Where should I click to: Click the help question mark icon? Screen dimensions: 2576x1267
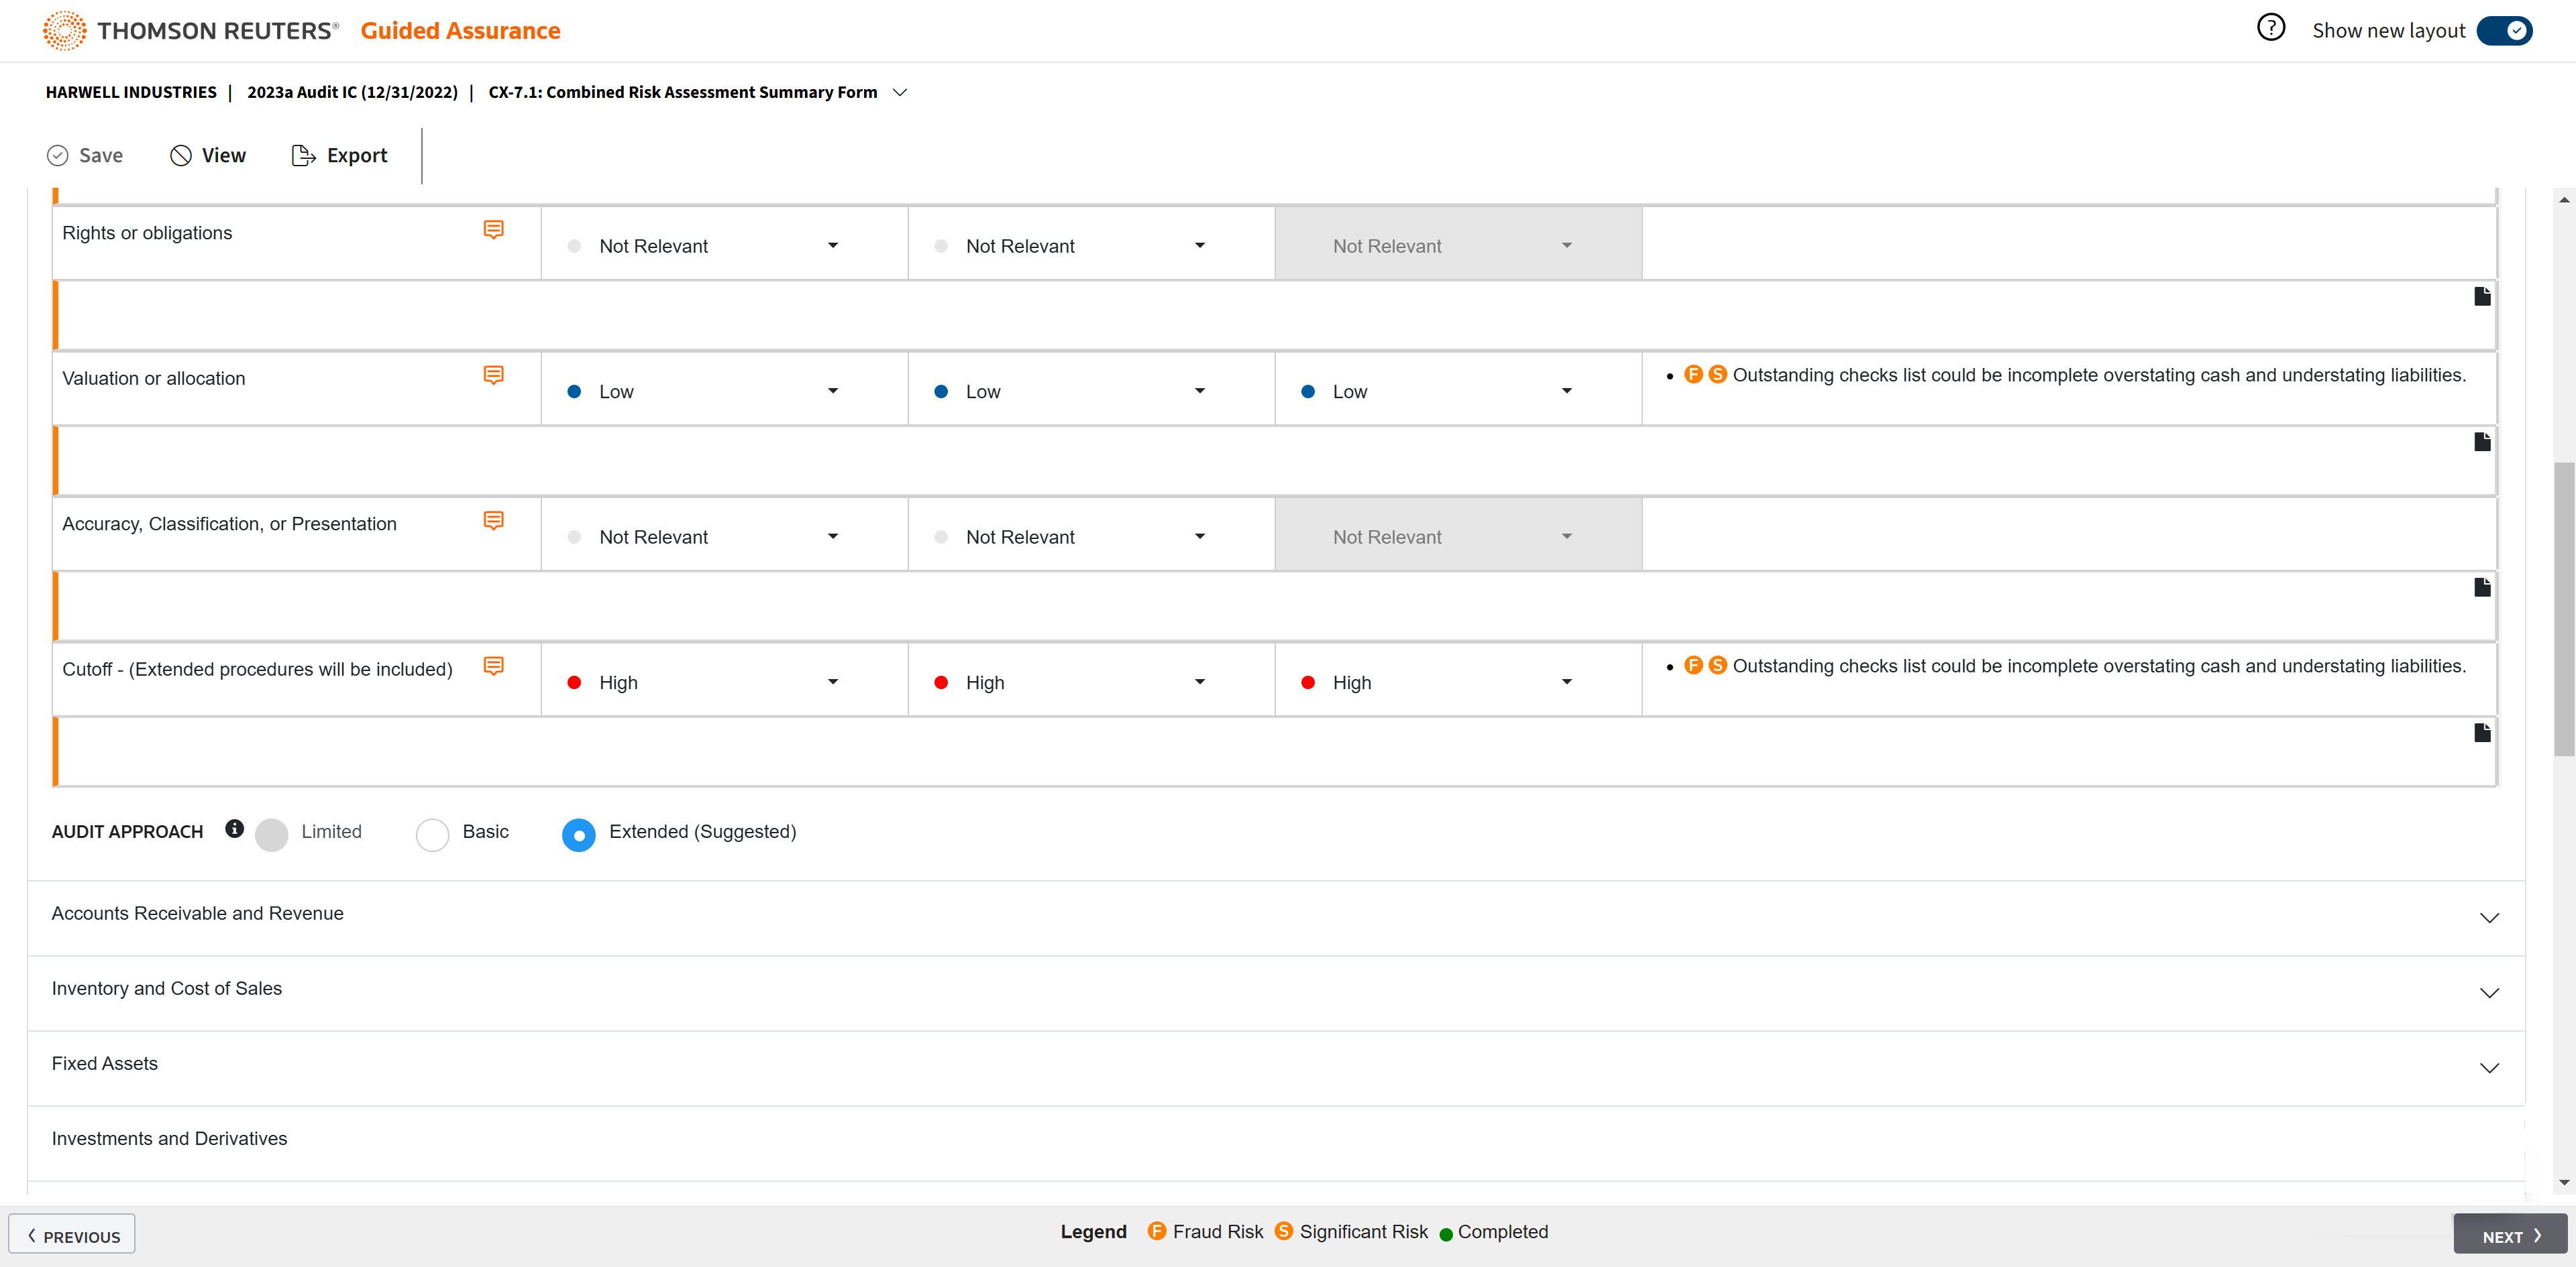pos(2270,28)
